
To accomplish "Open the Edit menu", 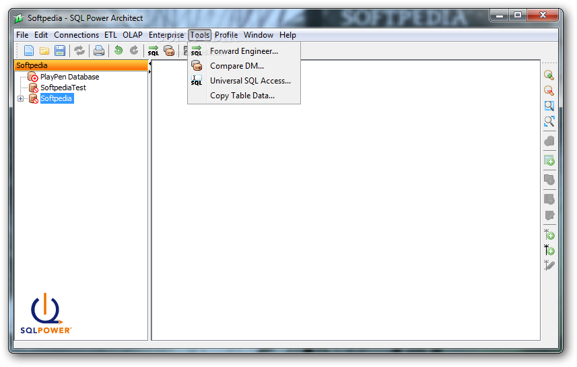I will pyautogui.click(x=41, y=35).
